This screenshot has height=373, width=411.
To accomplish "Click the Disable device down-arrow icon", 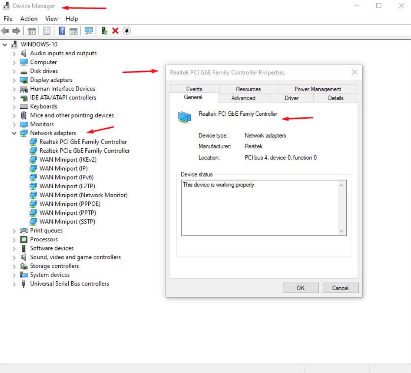I will (126, 31).
